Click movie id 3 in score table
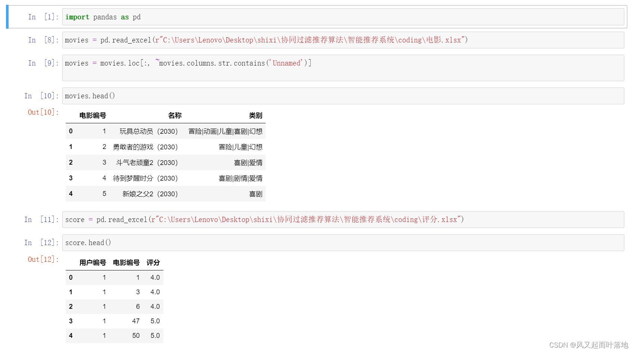 click(138, 292)
